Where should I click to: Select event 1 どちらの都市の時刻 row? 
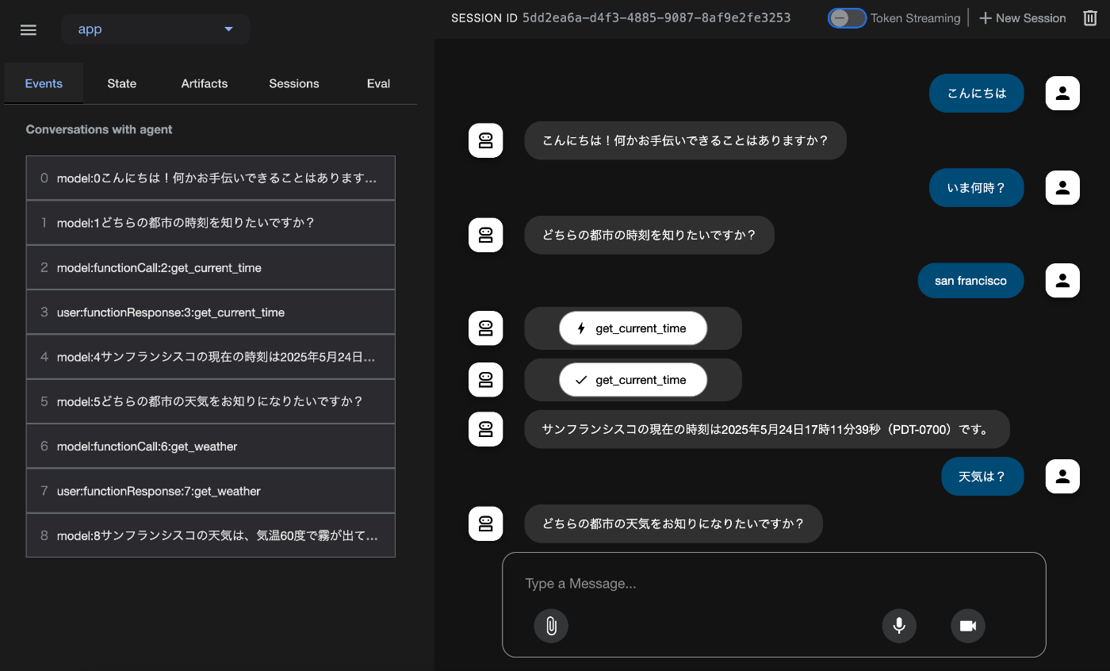211,223
